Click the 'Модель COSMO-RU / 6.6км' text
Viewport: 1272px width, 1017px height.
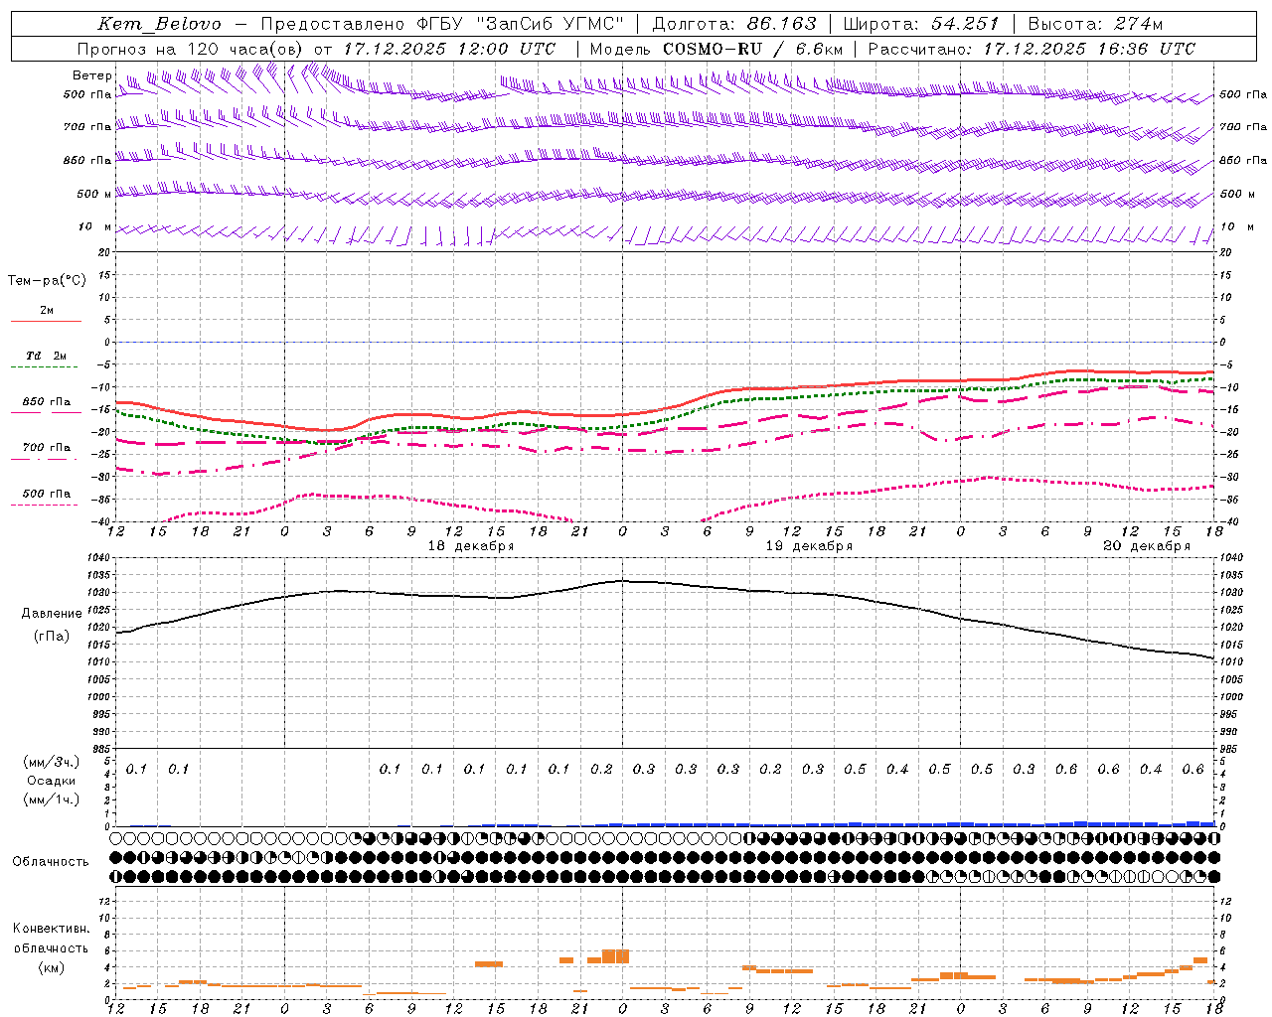(x=716, y=49)
